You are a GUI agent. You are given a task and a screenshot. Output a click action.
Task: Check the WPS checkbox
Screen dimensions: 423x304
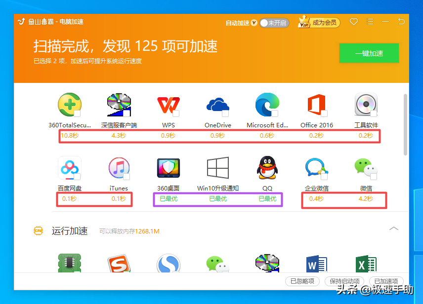[x=176, y=114]
